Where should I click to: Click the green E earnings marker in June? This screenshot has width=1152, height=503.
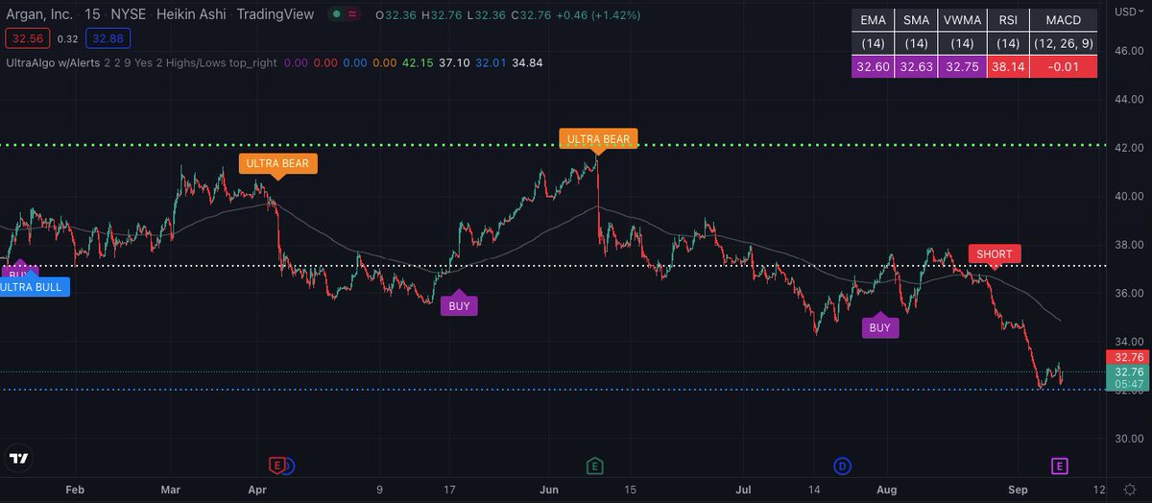(x=595, y=466)
